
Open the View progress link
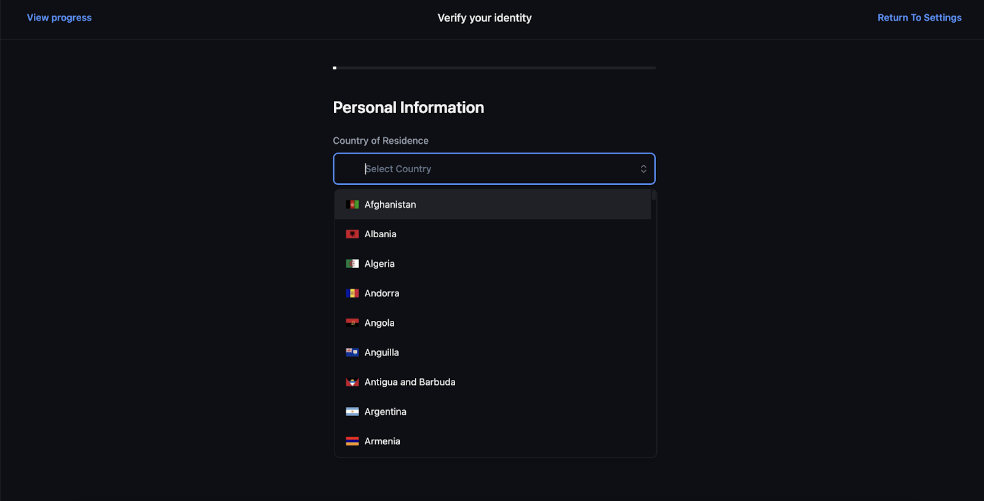pyautogui.click(x=59, y=18)
